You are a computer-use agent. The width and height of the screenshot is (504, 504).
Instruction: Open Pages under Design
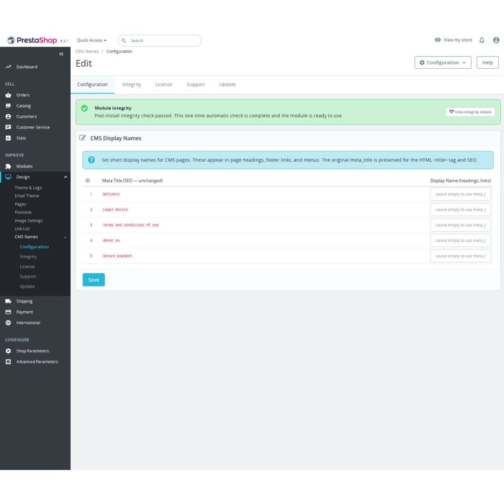(x=20, y=204)
